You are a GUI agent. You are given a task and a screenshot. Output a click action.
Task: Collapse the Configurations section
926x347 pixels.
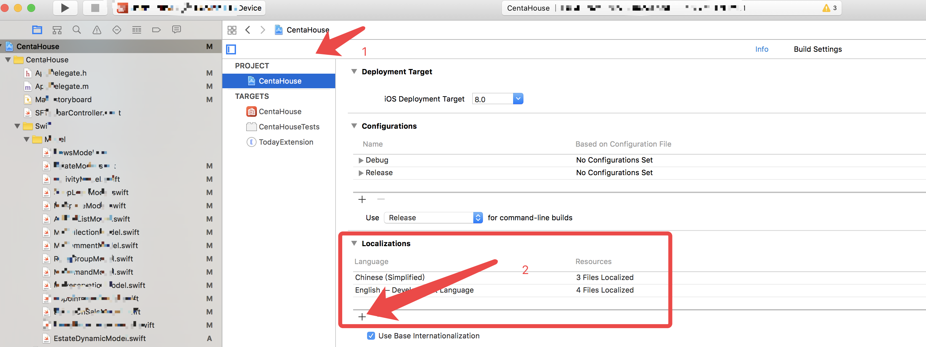[354, 126]
